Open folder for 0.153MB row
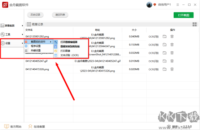200x130 pixels. coord(165,45)
